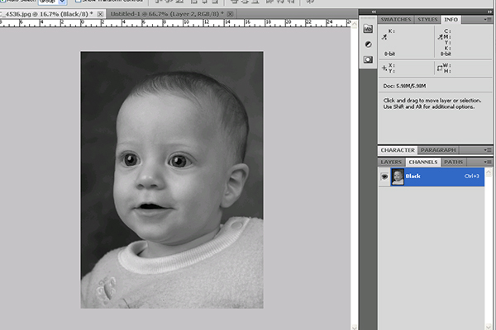
Task: Click the XY crosshair coordinates icon
Action: [x=385, y=68]
